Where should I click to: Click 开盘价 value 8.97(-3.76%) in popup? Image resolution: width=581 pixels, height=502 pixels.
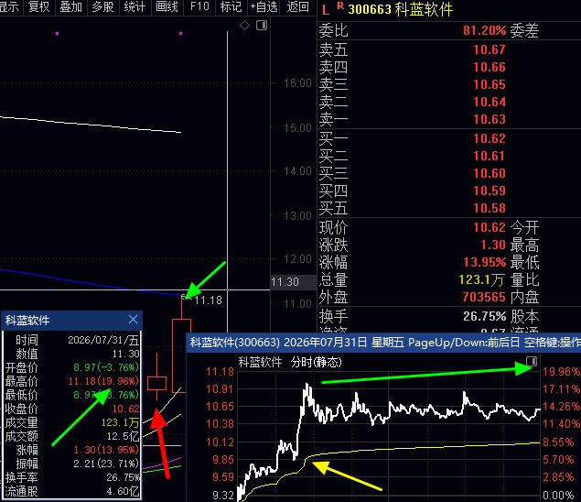pyautogui.click(x=106, y=367)
